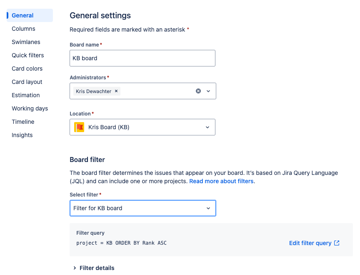The width and height of the screenshot is (360, 275).
Task: Open the General settings tab
Action: click(22, 15)
